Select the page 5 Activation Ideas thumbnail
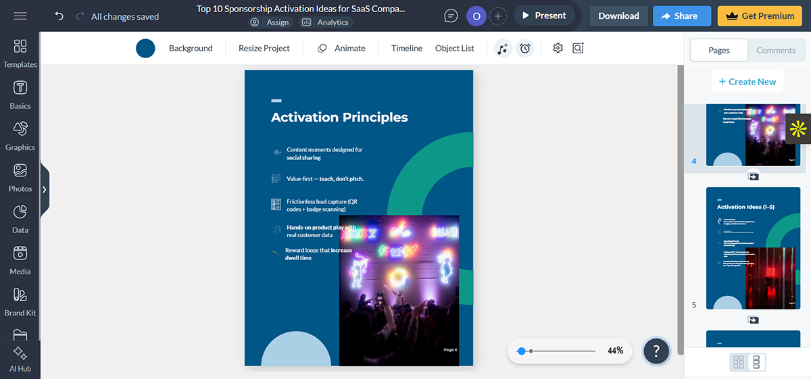 pos(753,249)
